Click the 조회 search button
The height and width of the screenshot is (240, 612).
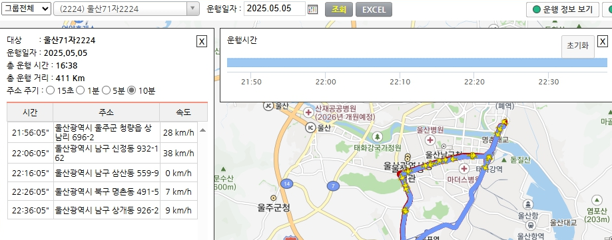click(339, 9)
